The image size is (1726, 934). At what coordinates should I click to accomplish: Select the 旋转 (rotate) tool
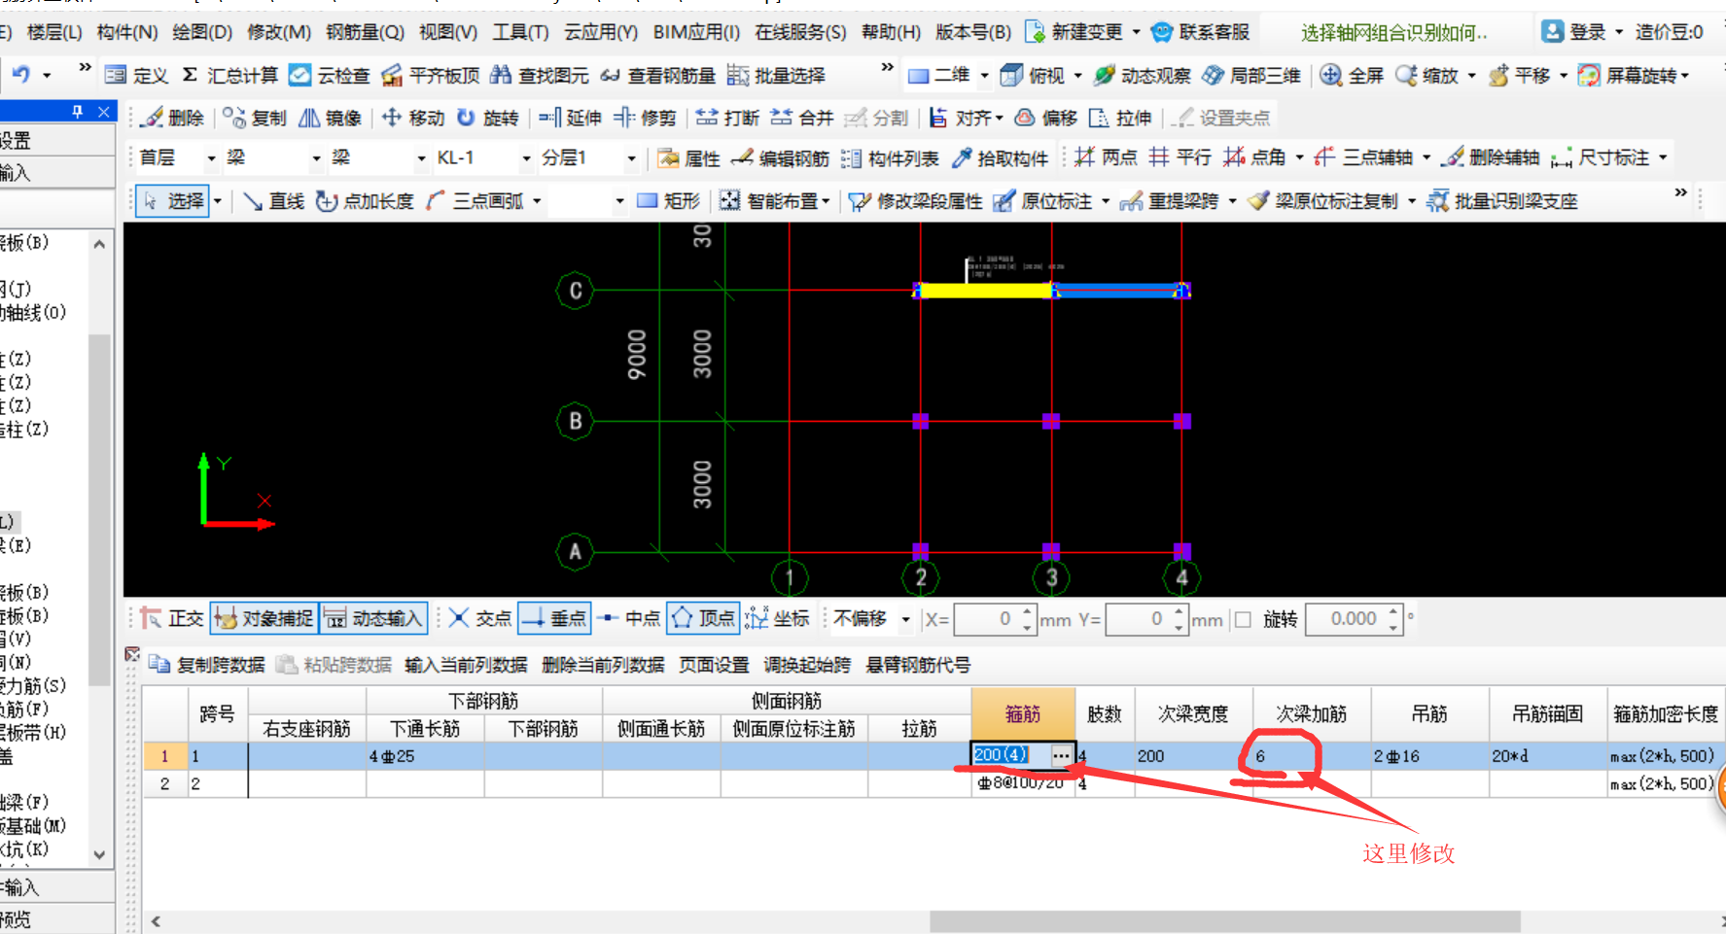point(488,118)
